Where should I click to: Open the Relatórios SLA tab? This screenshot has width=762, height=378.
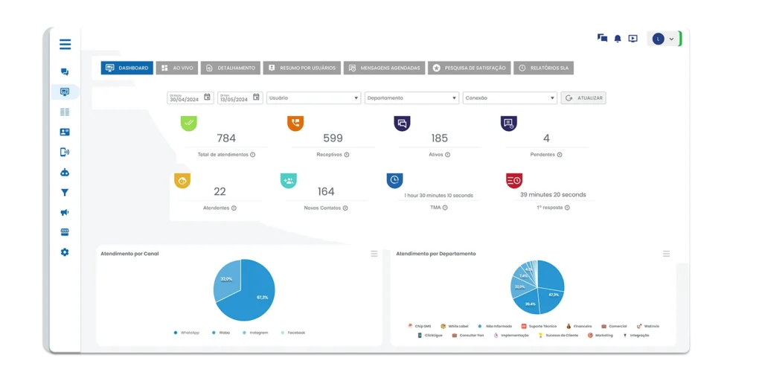[543, 68]
